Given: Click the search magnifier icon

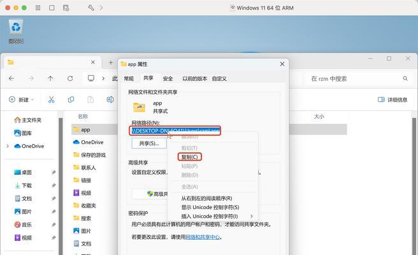Looking at the screenshot, I should (405, 78).
